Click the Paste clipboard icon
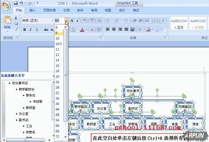 coord(7,20)
